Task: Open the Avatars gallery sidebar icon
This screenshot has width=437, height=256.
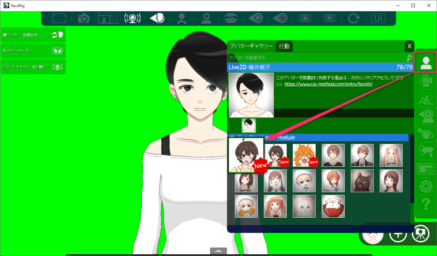Action: tap(425, 63)
